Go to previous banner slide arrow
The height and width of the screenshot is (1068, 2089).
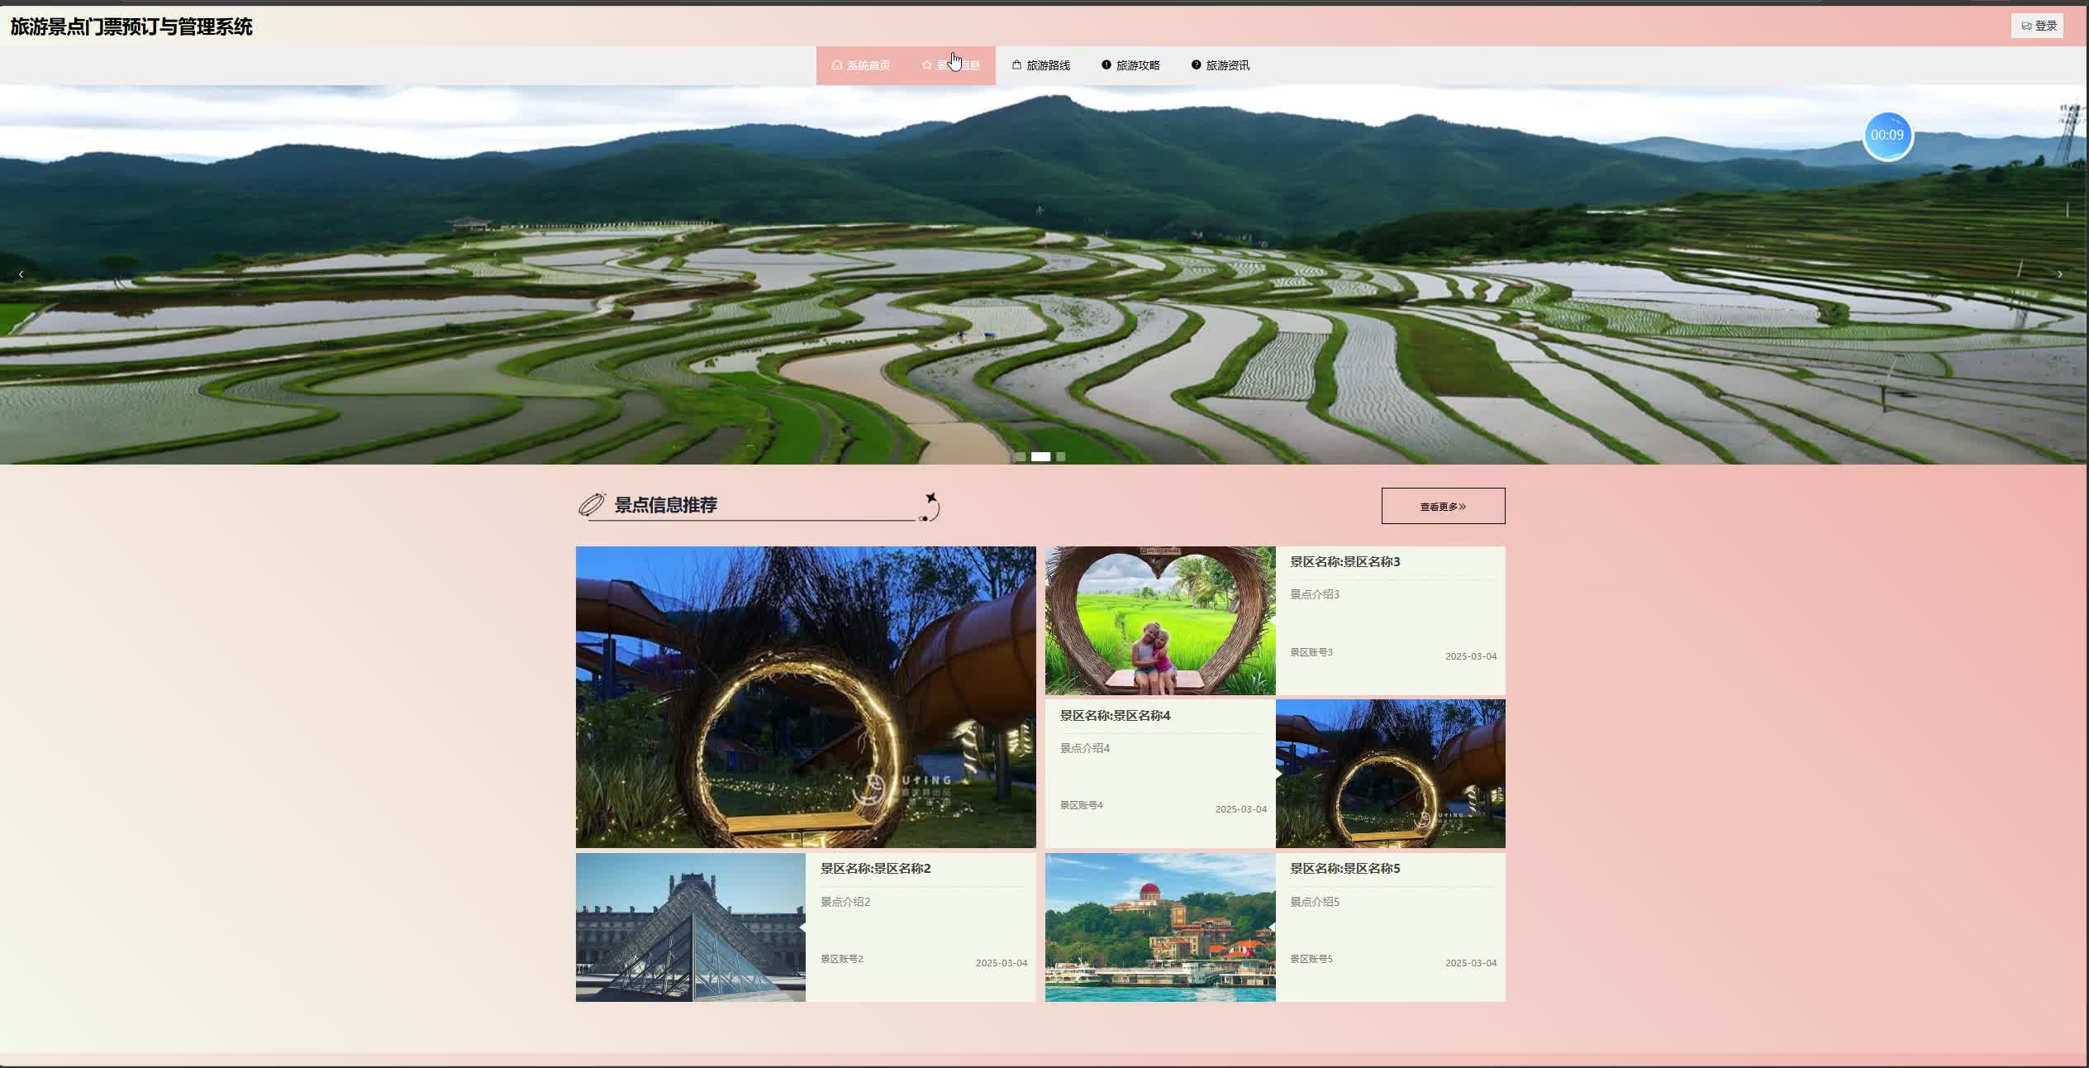(x=21, y=274)
